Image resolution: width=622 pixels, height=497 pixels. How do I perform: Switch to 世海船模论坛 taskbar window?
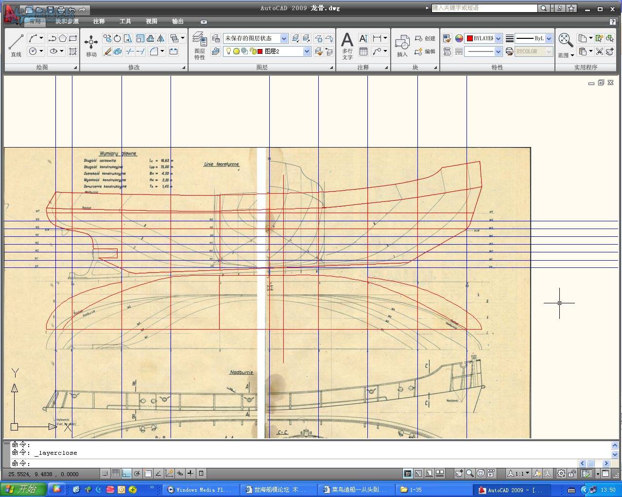point(279,489)
